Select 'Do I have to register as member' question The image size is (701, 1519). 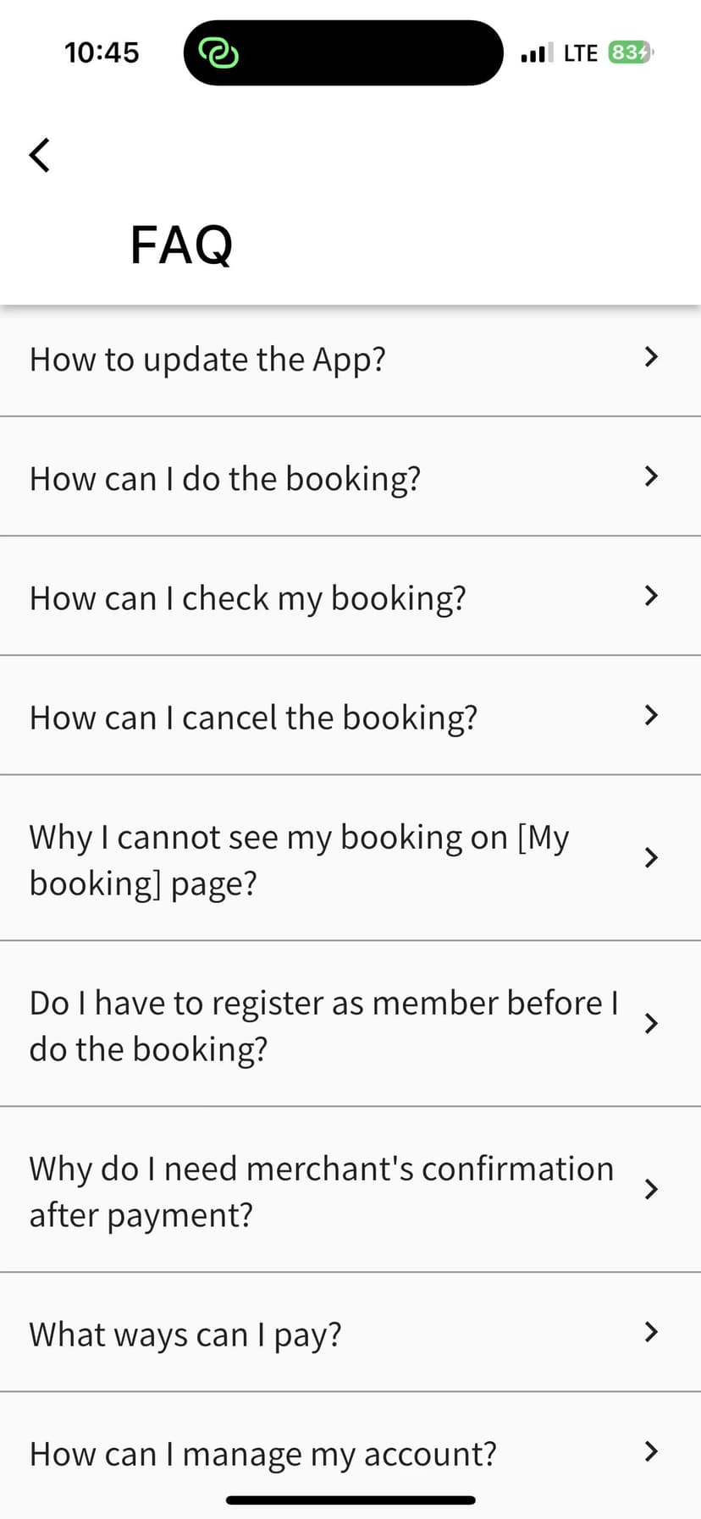[322, 1025]
